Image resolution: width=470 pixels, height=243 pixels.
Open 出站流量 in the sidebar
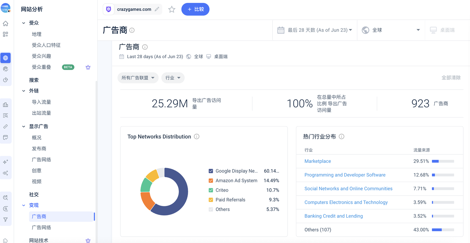tap(41, 113)
